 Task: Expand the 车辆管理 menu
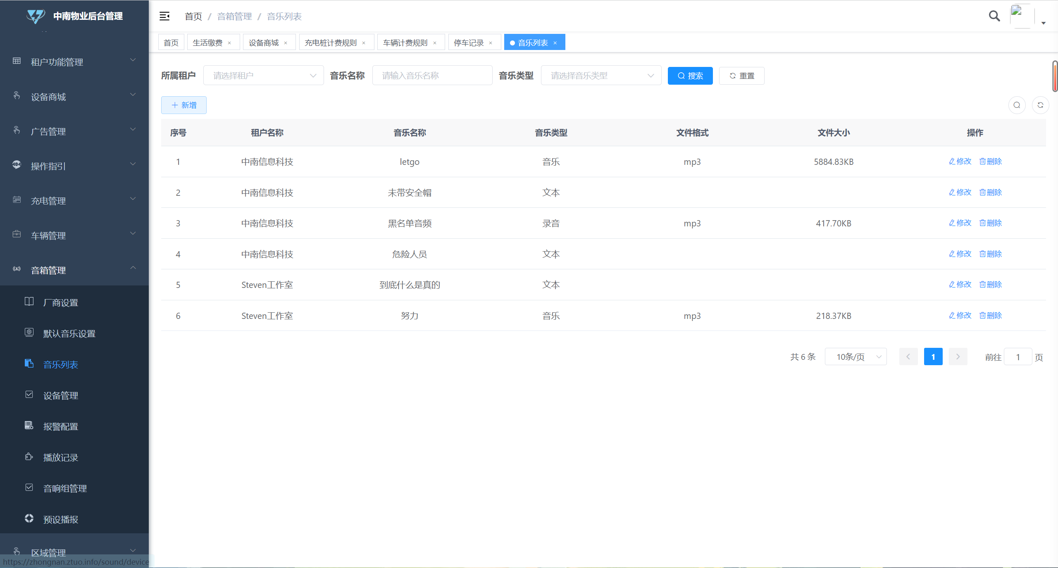[74, 235]
